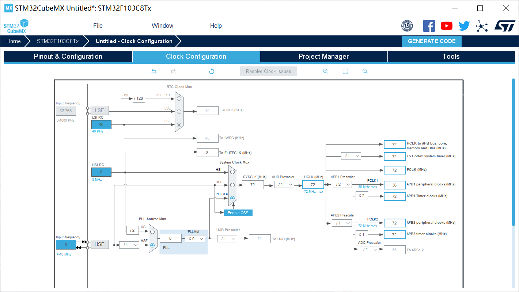Click the Enable CSS button
The width and height of the screenshot is (519, 292).
tap(238, 213)
